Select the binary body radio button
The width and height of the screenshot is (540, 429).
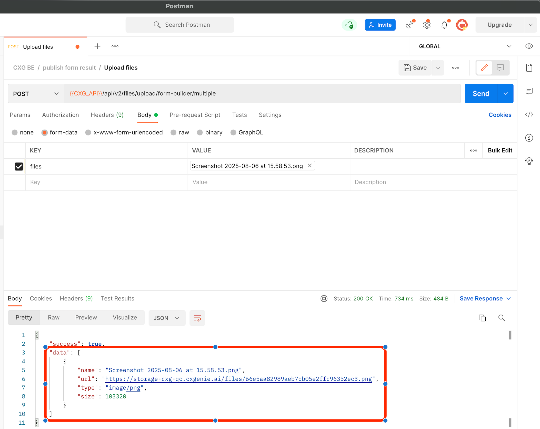200,132
